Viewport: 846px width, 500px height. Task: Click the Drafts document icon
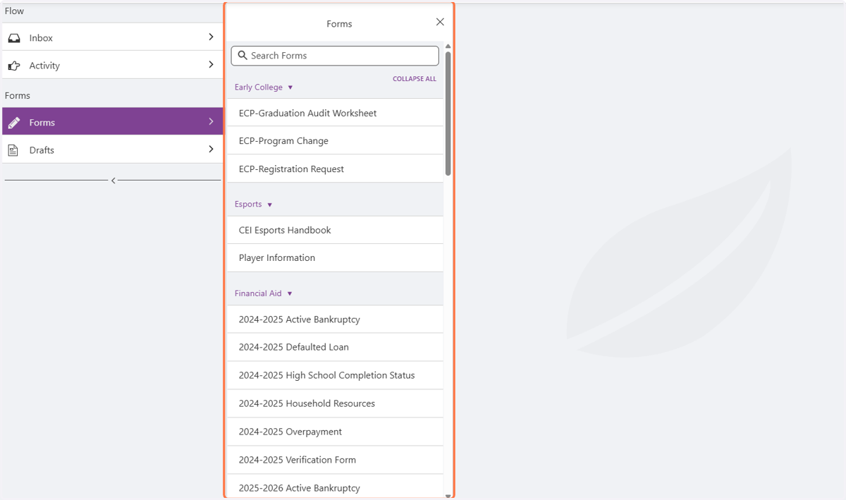[x=13, y=150]
